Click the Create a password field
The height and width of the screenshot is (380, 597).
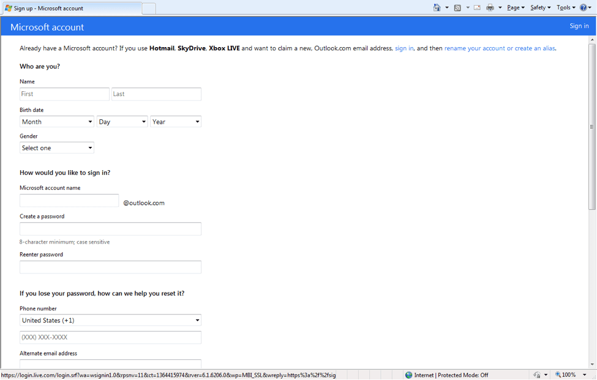[110, 229]
